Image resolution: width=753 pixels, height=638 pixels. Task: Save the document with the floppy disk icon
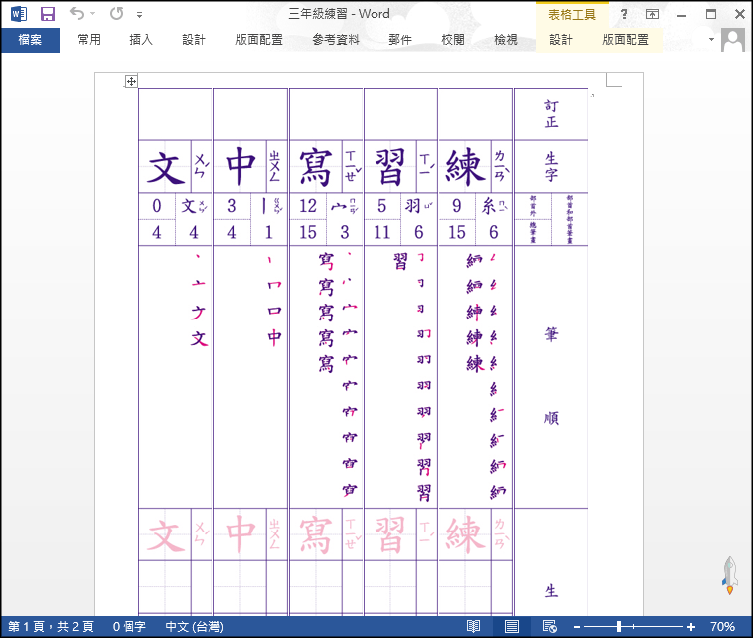click(48, 14)
